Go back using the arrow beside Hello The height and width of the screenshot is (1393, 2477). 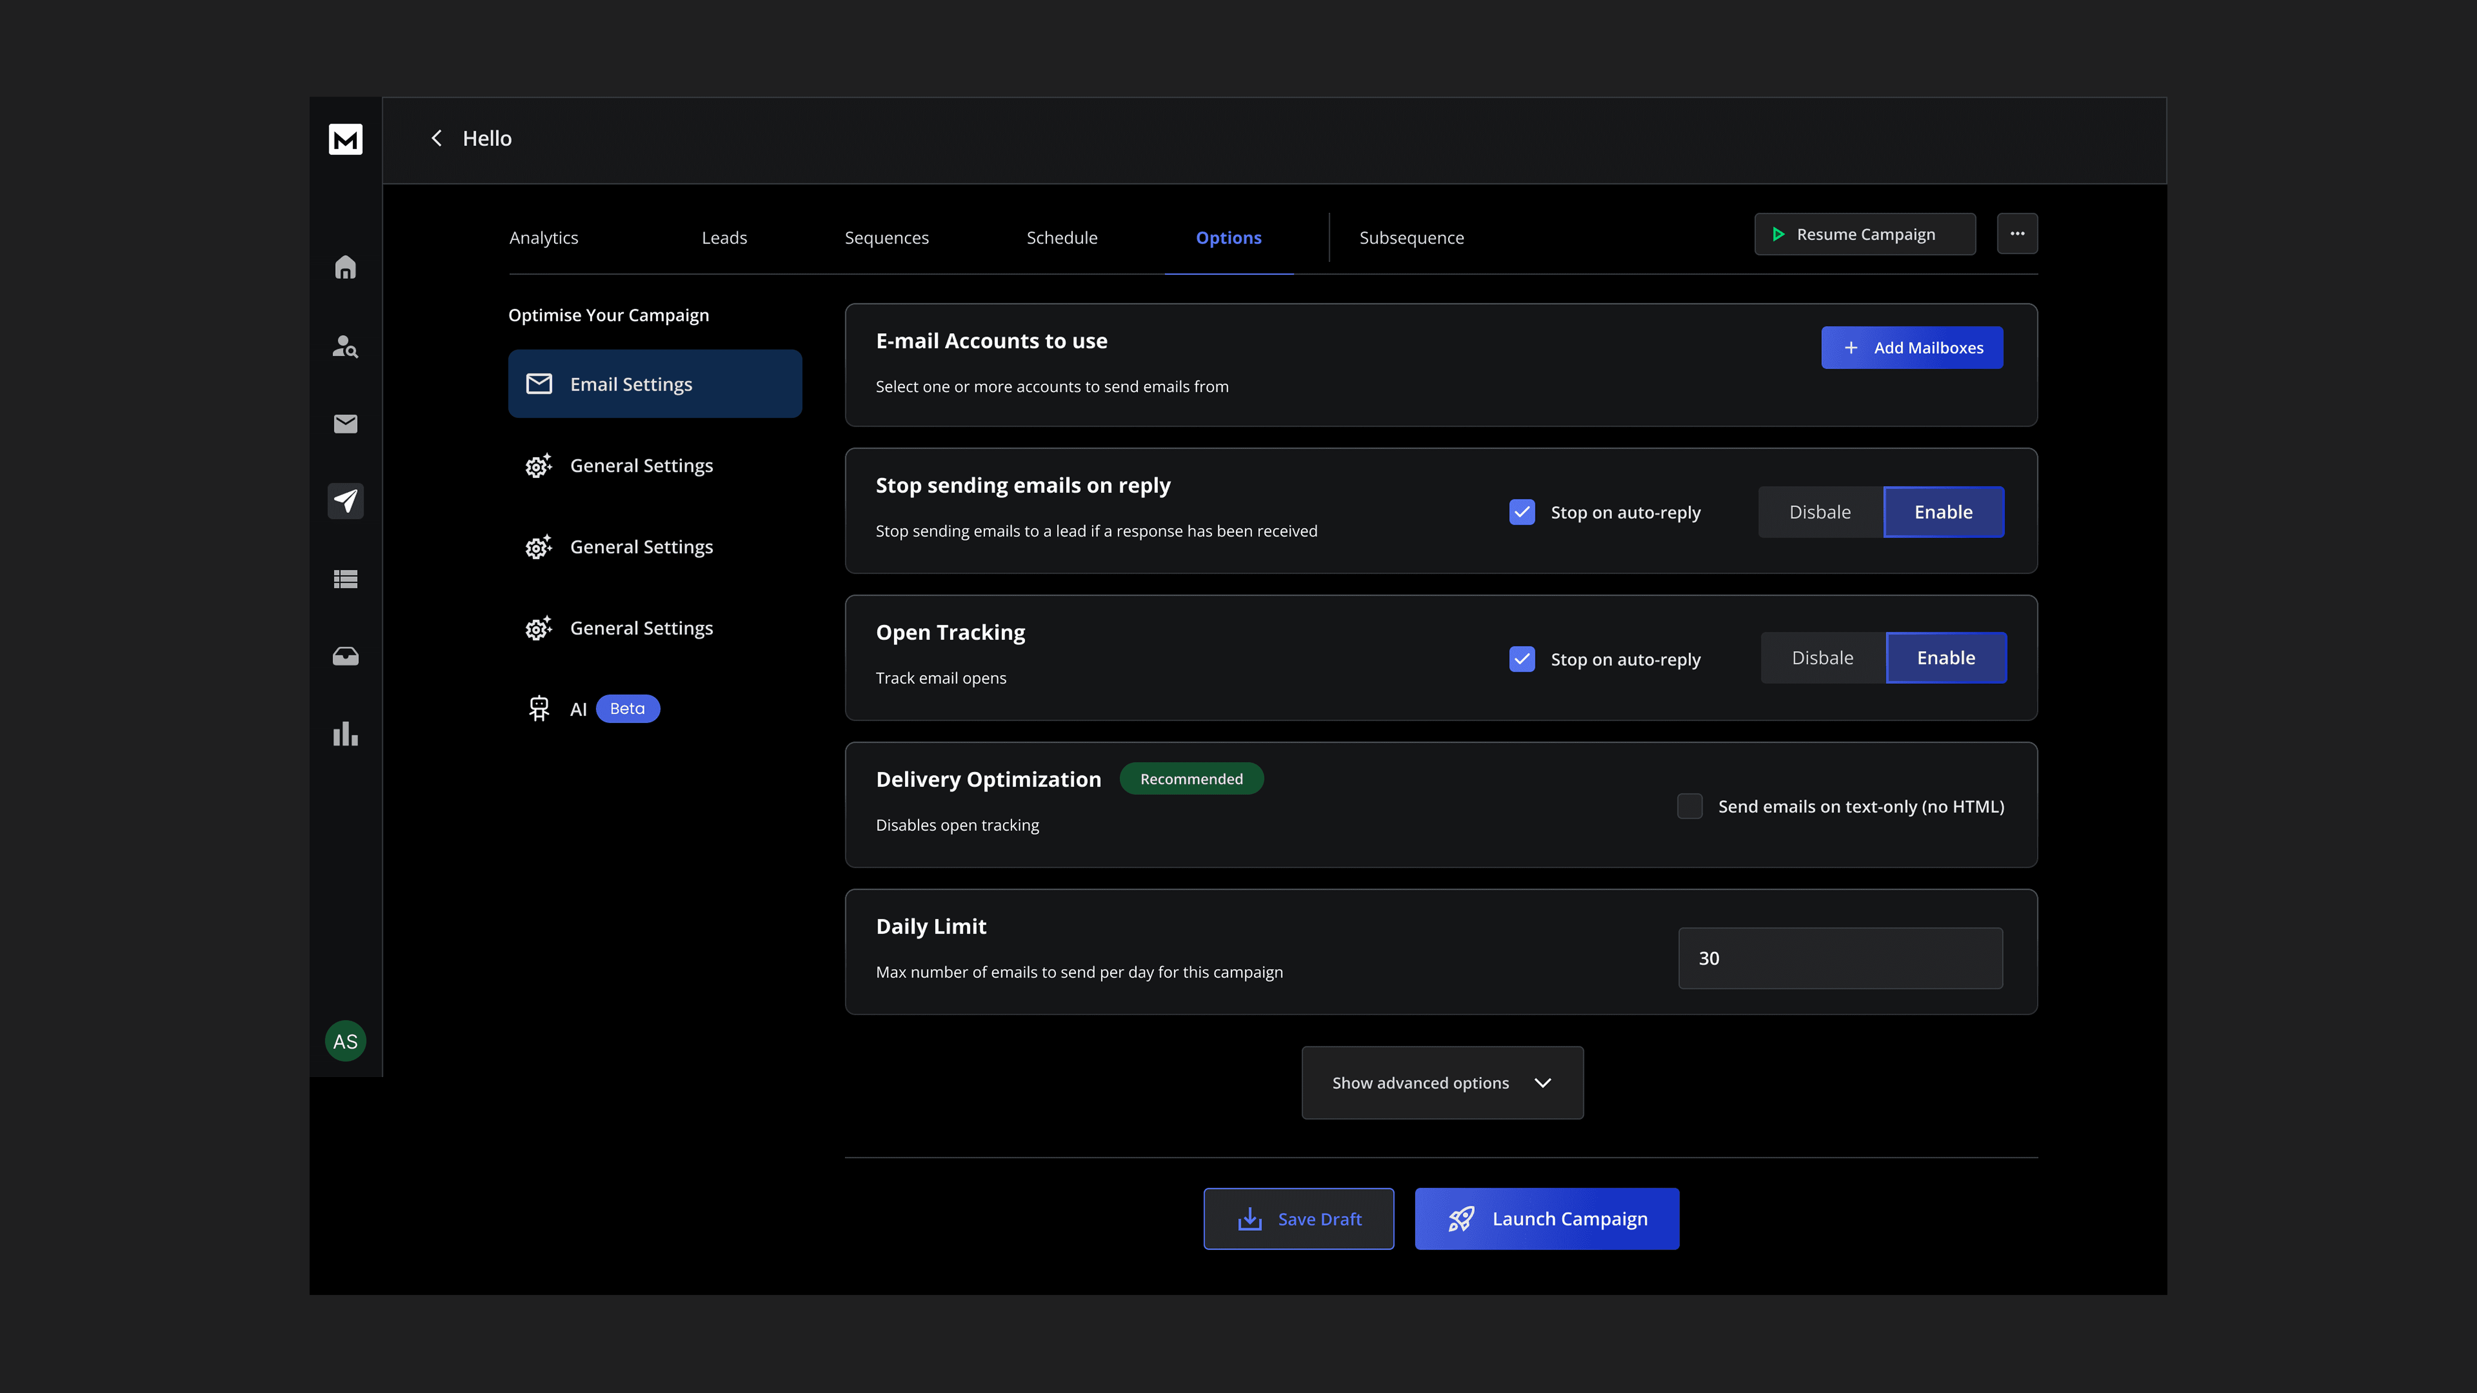(x=436, y=138)
